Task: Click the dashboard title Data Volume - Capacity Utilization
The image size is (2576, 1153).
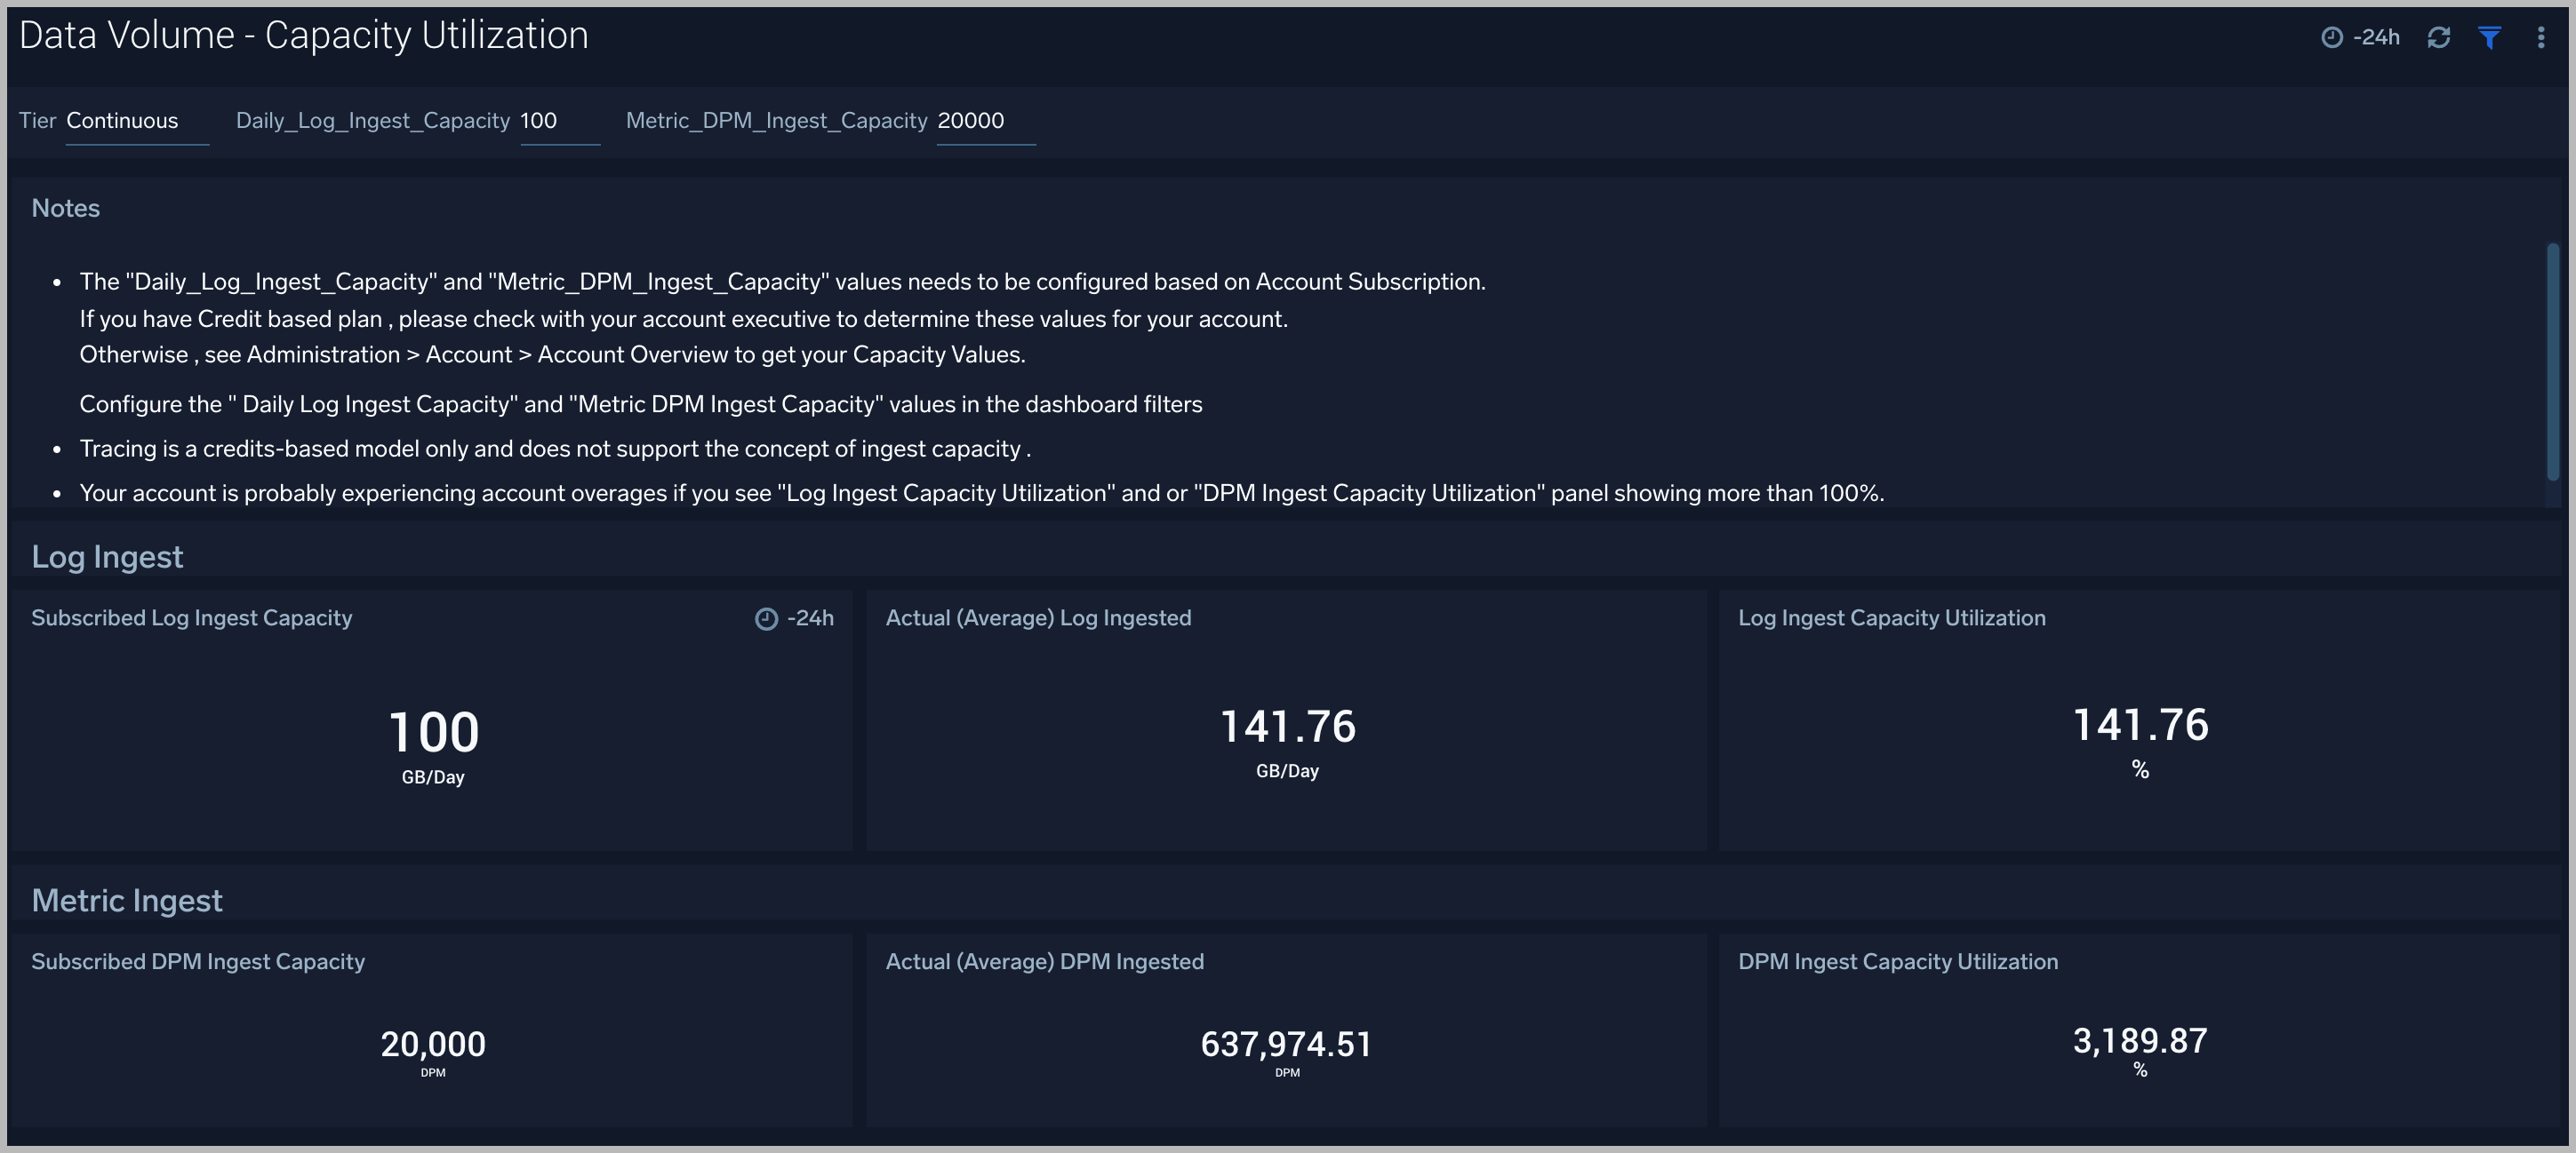Action: (x=304, y=34)
